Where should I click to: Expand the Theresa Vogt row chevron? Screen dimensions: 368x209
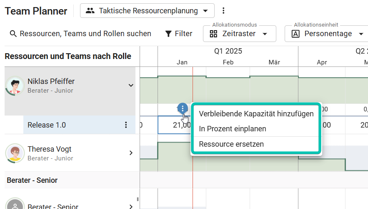tap(131, 153)
